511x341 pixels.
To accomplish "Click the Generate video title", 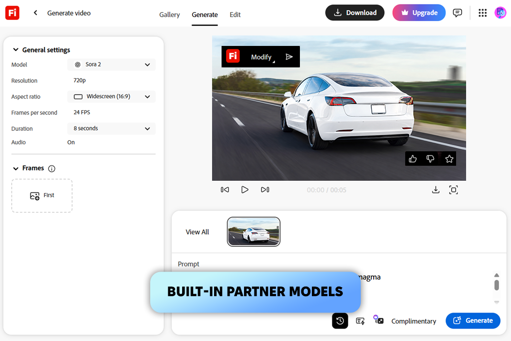I will 69,13.
